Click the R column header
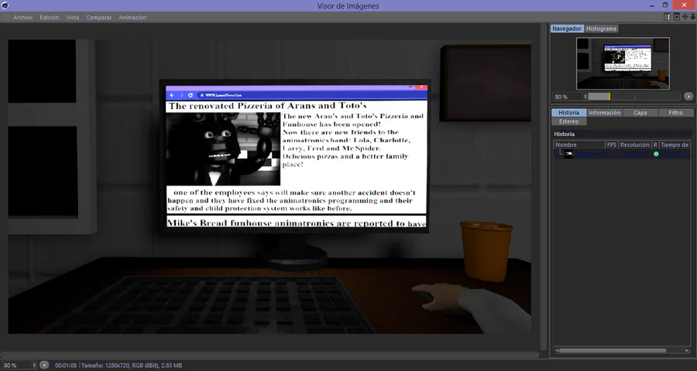This screenshot has width=697, height=371. tap(655, 145)
